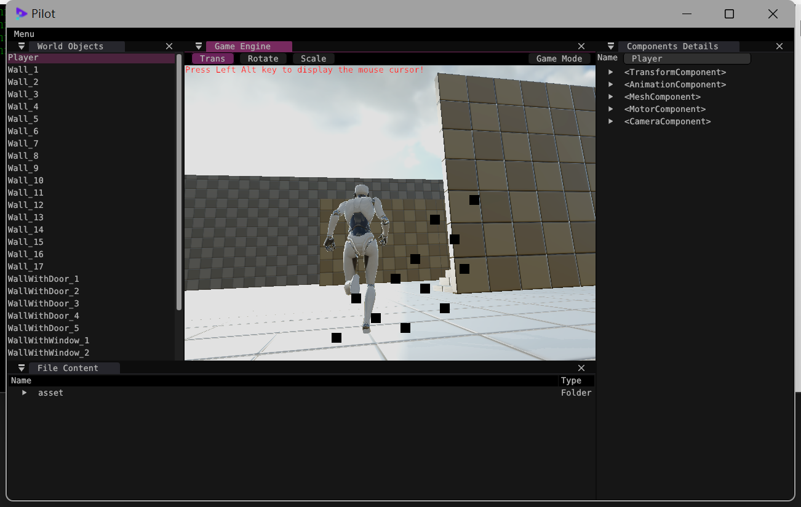Expand the asset folder in File Content
The height and width of the screenshot is (507, 801).
25,393
